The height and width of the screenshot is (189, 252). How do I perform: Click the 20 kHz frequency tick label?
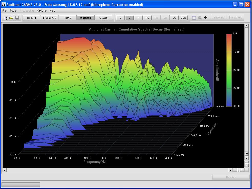pyautogui.click(x=169, y=158)
